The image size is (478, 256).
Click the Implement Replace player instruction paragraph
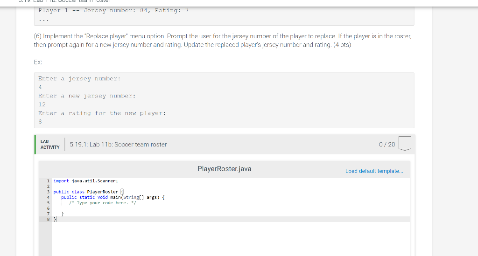point(223,41)
